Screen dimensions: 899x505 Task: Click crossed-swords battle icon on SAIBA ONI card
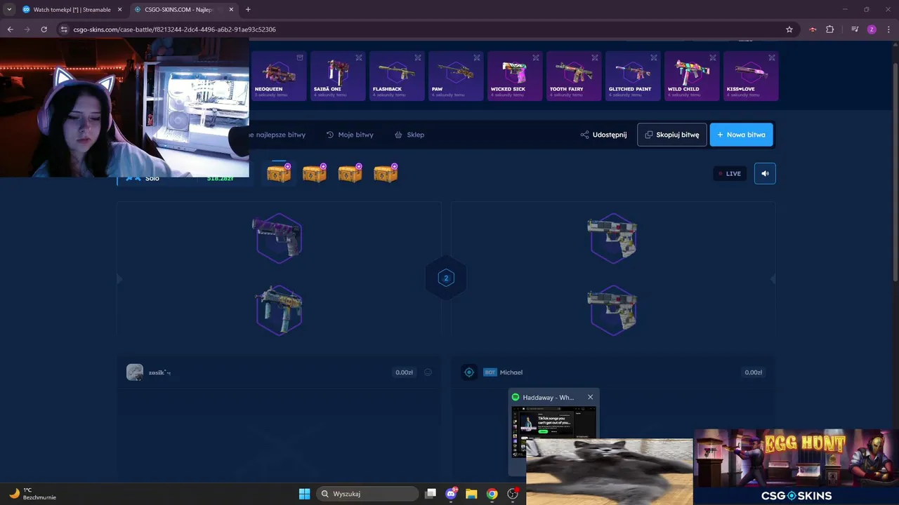[359, 58]
